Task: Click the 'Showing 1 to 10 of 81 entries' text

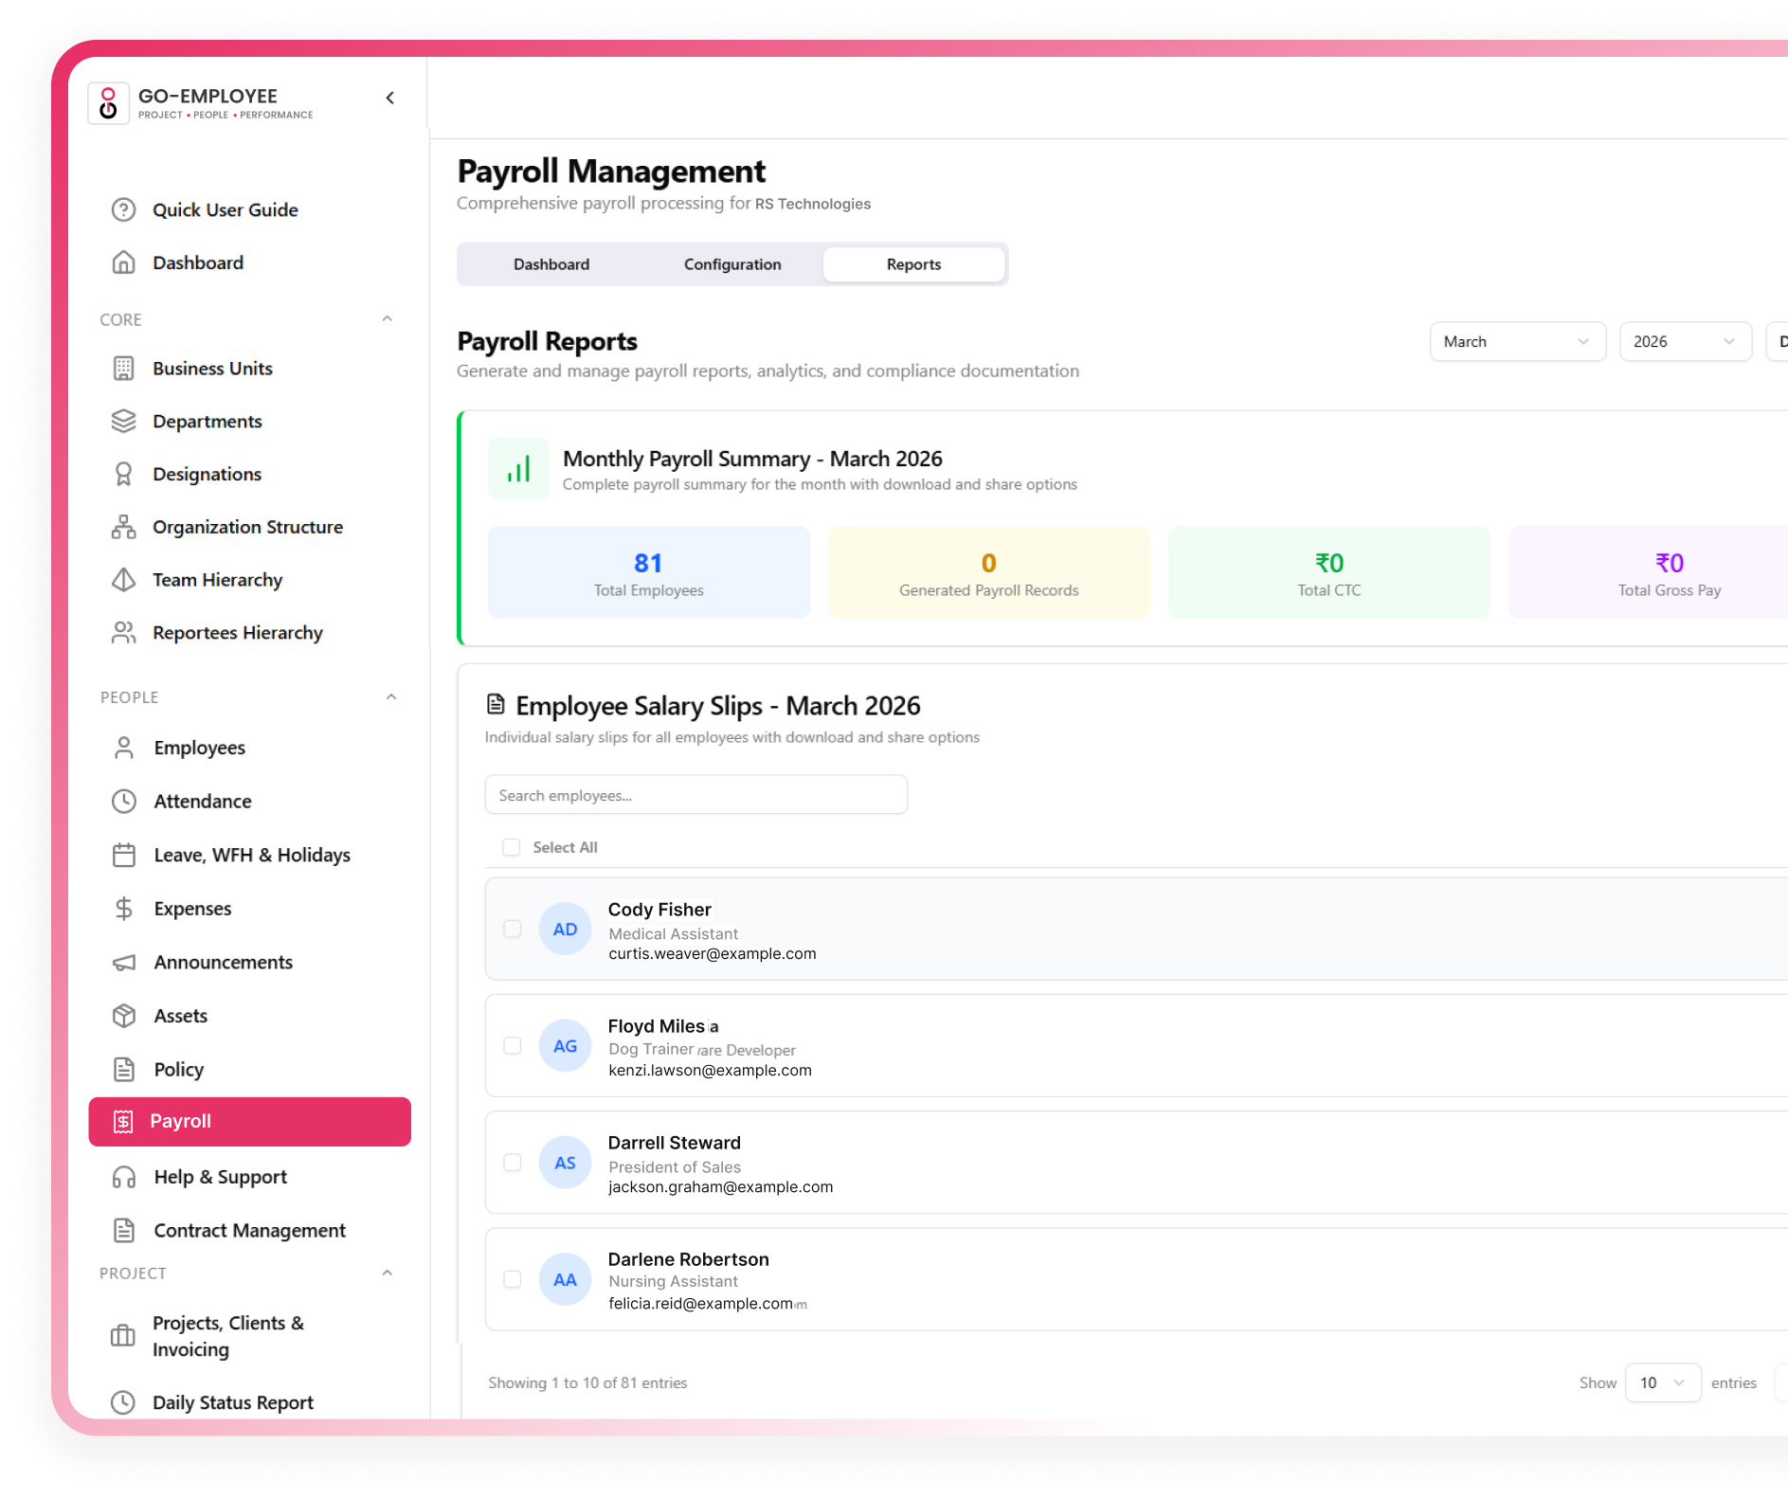Action: (x=587, y=1383)
